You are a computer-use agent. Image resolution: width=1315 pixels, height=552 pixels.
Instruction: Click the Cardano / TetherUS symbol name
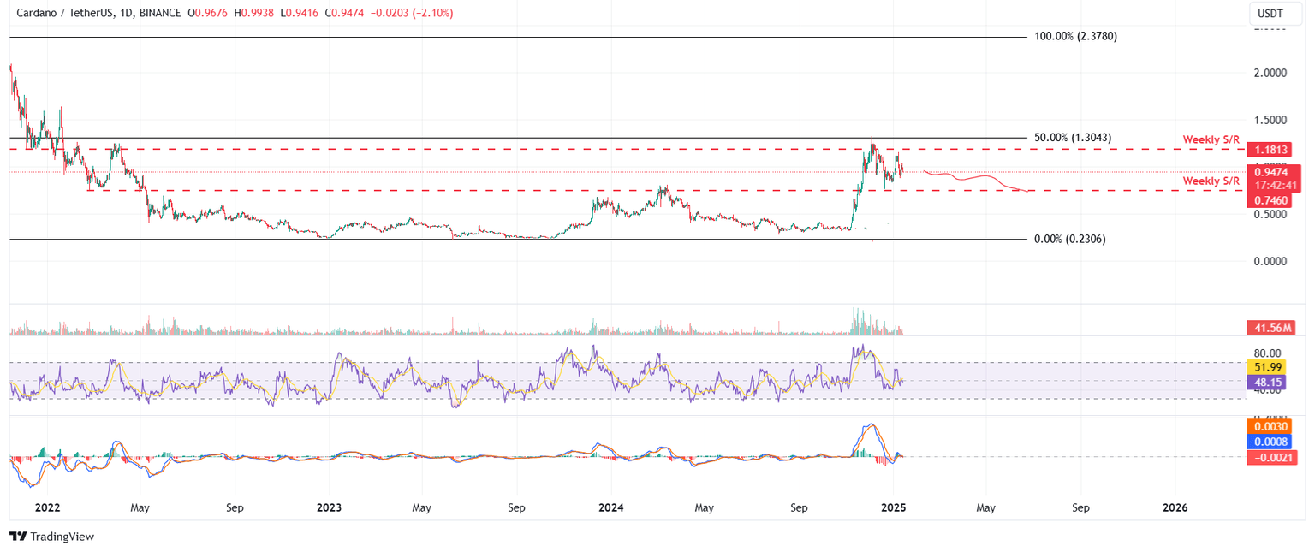pyautogui.click(x=64, y=14)
